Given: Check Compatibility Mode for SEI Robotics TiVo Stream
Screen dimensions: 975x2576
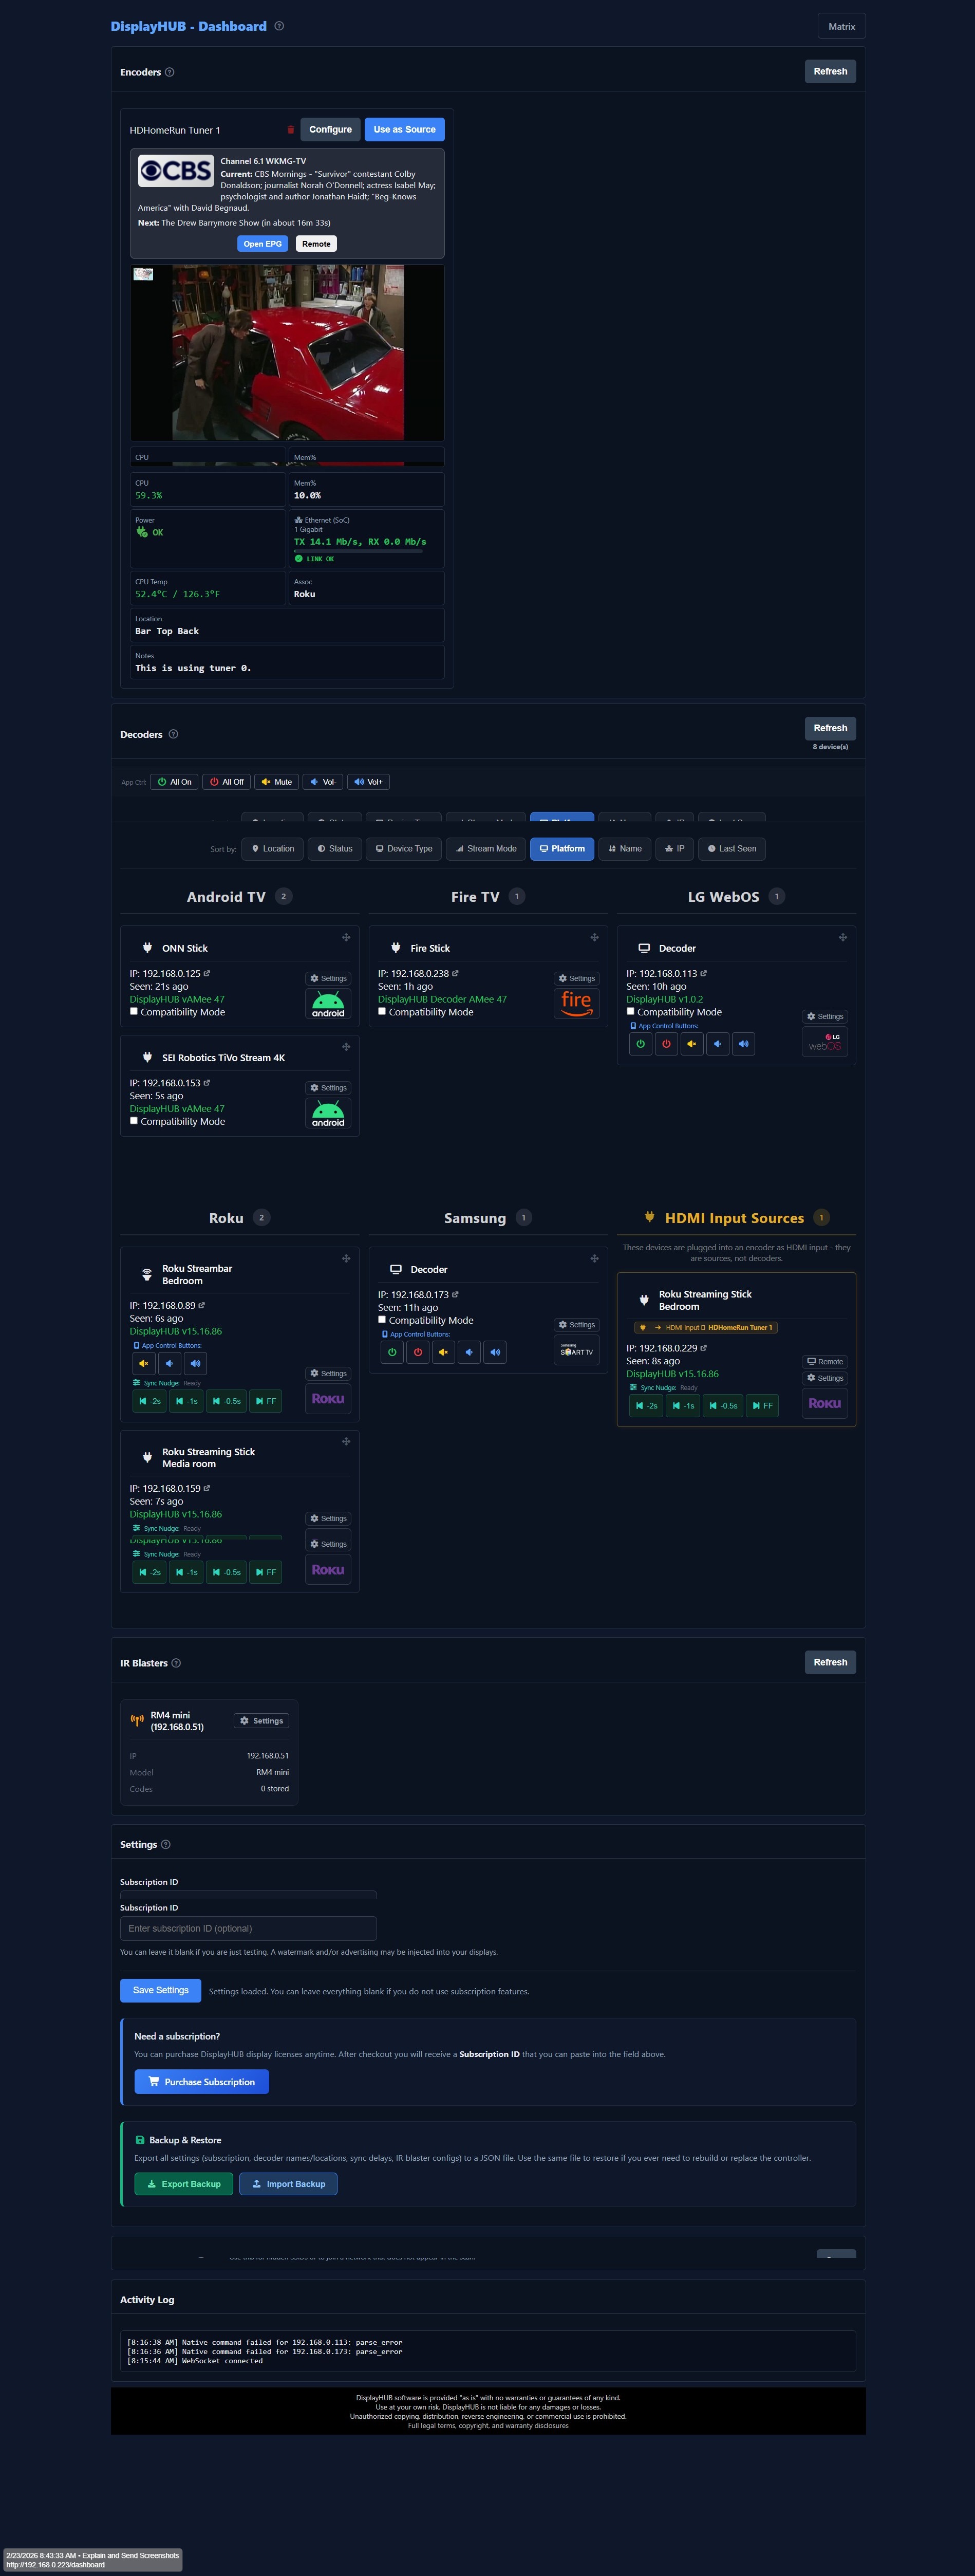Looking at the screenshot, I should click(x=134, y=1121).
